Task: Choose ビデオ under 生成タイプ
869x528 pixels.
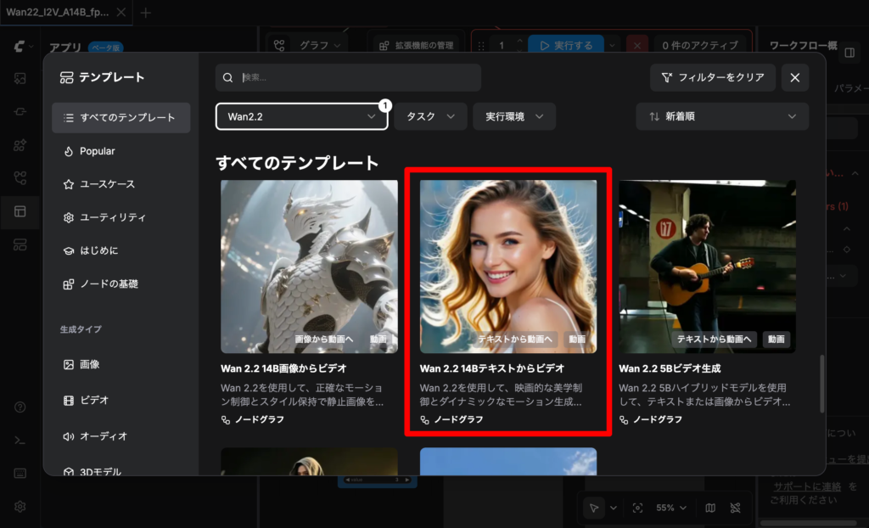Action: pos(93,400)
